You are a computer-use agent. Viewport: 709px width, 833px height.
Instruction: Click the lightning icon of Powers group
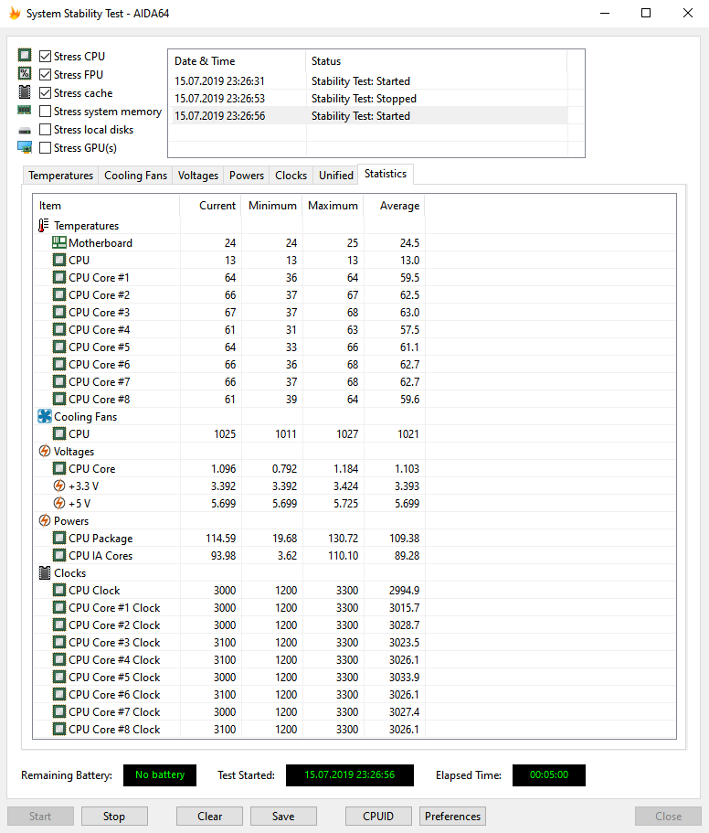[45, 520]
